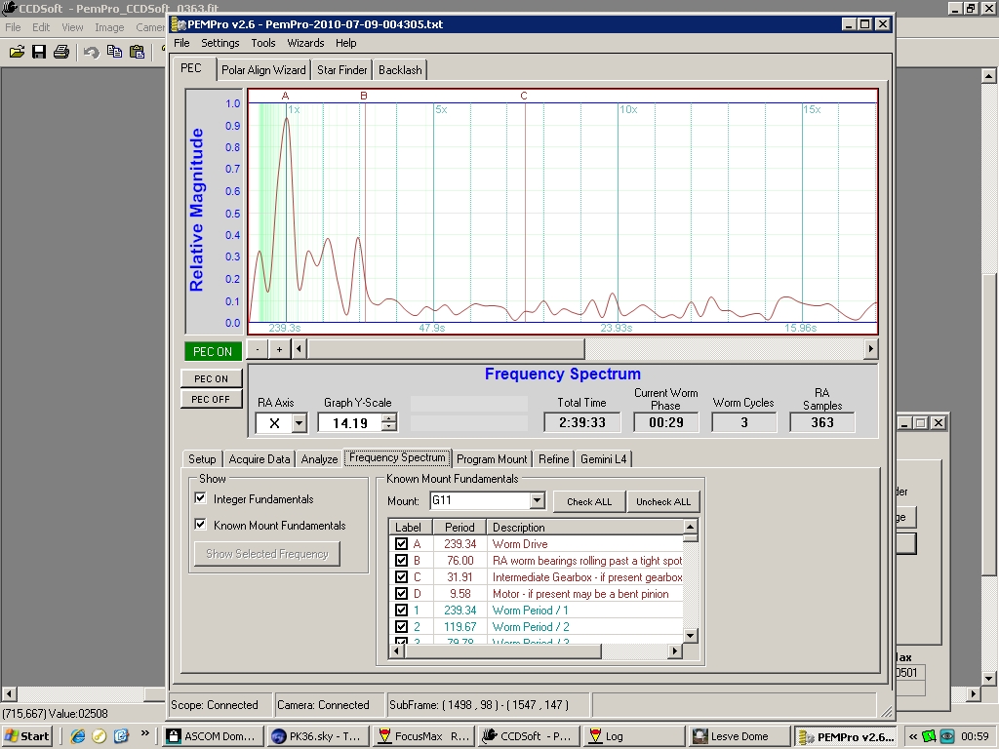Image resolution: width=999 pixels, height=749 pixels.
Task: Uncheck label B 76.00 row checkbox
Action: (401, 560)
